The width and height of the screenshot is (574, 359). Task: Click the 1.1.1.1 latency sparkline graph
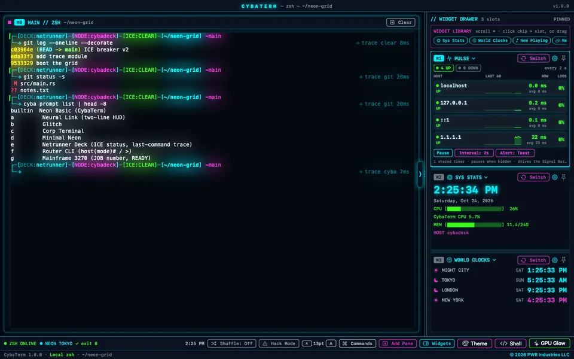click(x=503, y=140)
